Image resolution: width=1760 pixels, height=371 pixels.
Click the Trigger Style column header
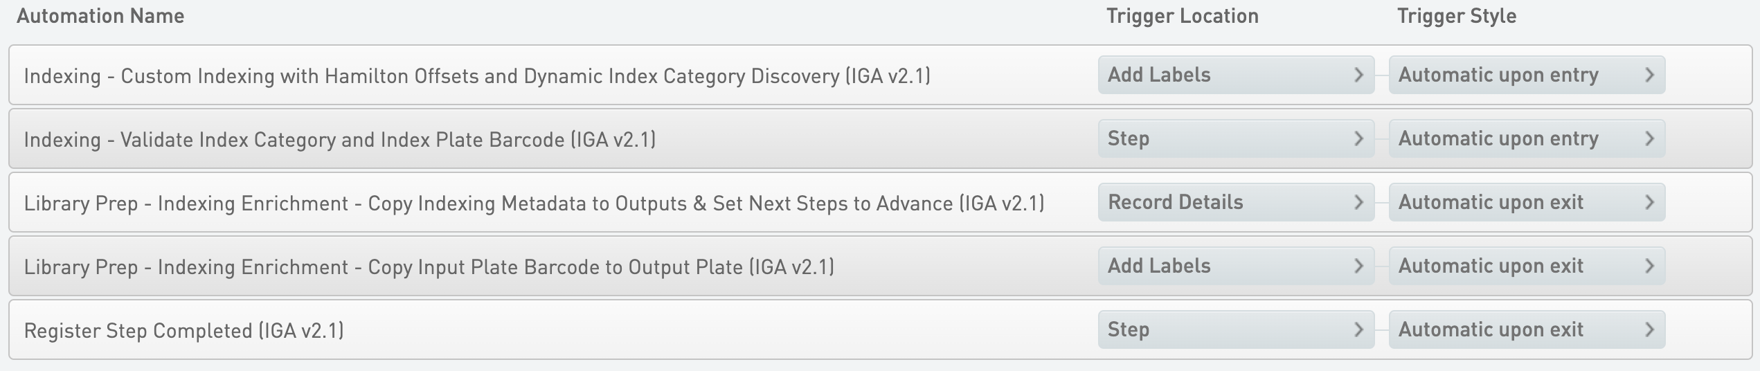pyautogui.click(x=1456, y=16)
